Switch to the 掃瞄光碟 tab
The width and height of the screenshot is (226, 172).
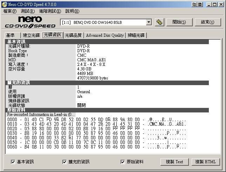(136, 35)
